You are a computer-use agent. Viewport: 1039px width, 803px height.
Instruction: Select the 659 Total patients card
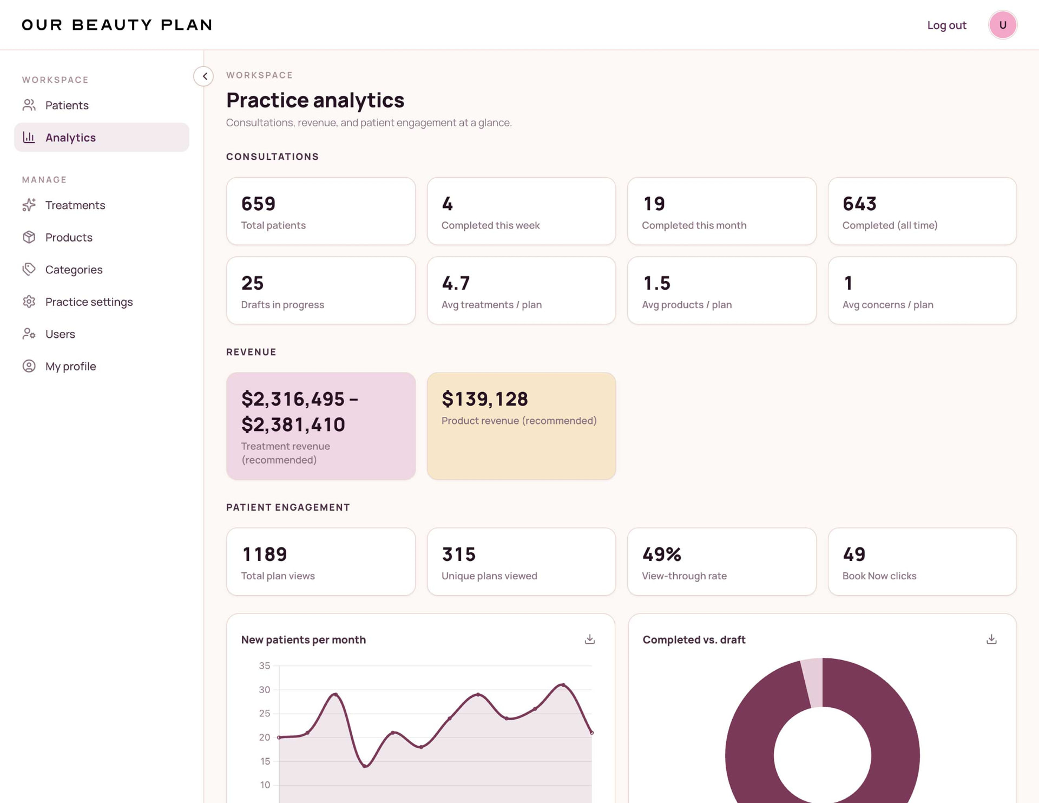tap(321, 211)
